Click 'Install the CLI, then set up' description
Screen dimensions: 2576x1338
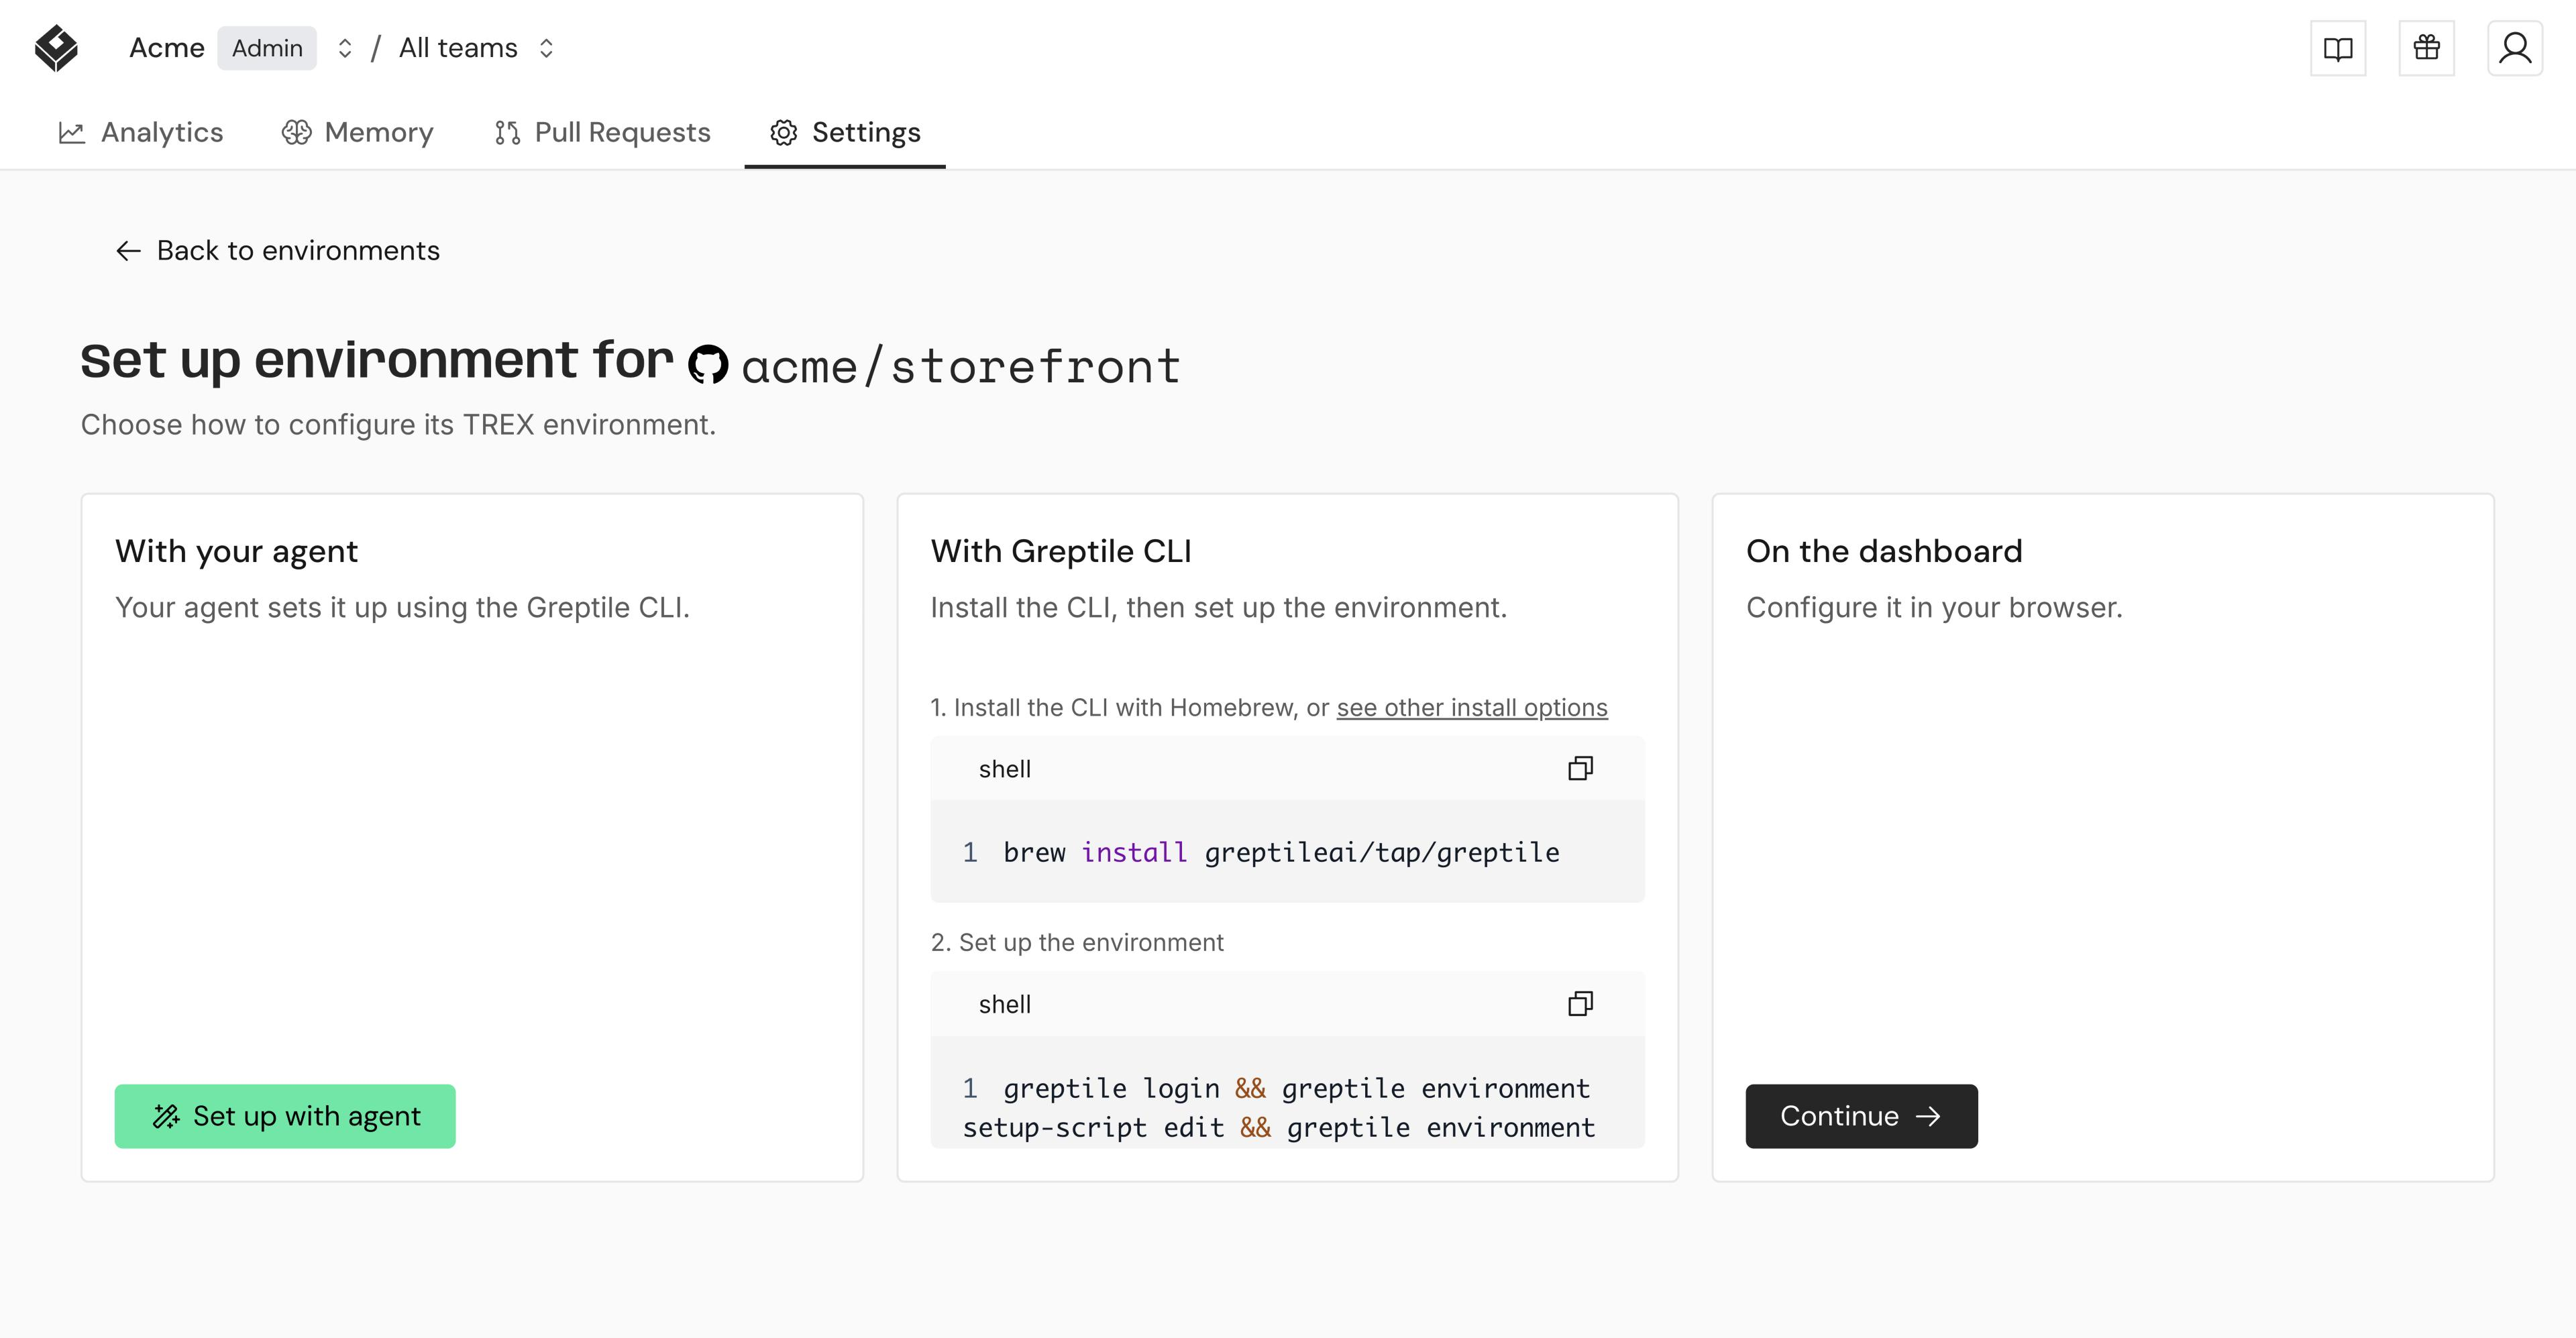coord(1218,607)
